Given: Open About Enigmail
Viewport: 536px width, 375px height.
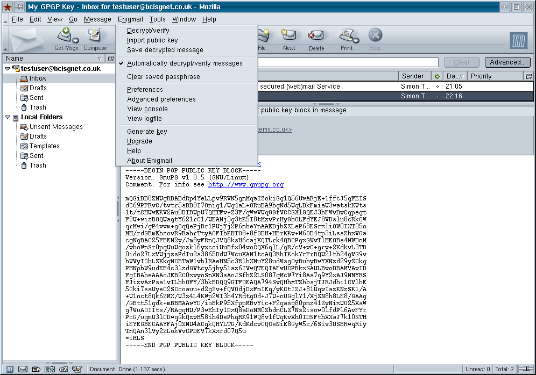Looking at the screenshot, I should [x=150, y=161].
